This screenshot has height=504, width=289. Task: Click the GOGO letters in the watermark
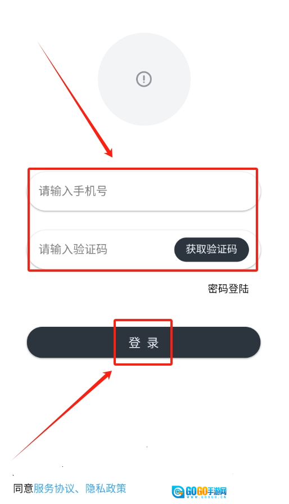click(x=196, y=491)
